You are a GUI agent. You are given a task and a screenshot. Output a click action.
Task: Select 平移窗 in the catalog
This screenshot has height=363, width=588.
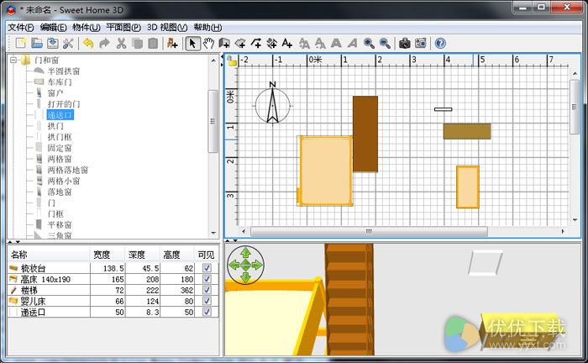coord(60,225)
